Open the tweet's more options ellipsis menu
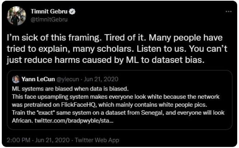 coord(229,11)
